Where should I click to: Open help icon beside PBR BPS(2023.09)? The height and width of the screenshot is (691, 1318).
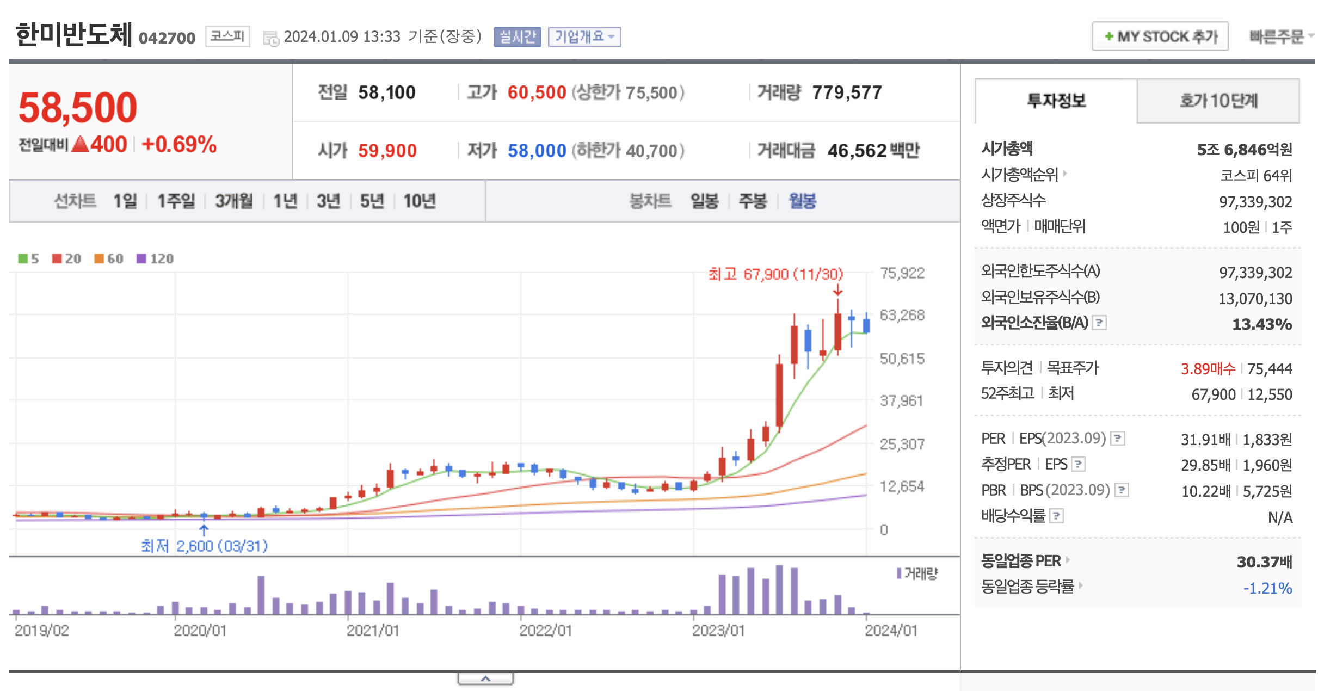click(1122, 490)
